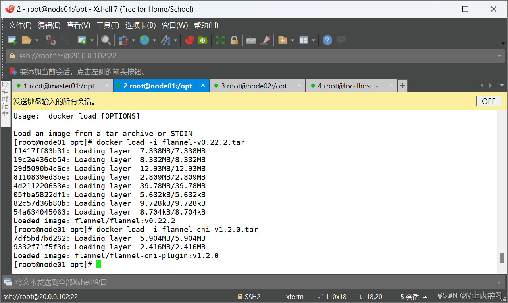Viewport: 508px width, 303px height.
Task: Click the 5 会话 status bar text
Action: click(x=410, y=297)
